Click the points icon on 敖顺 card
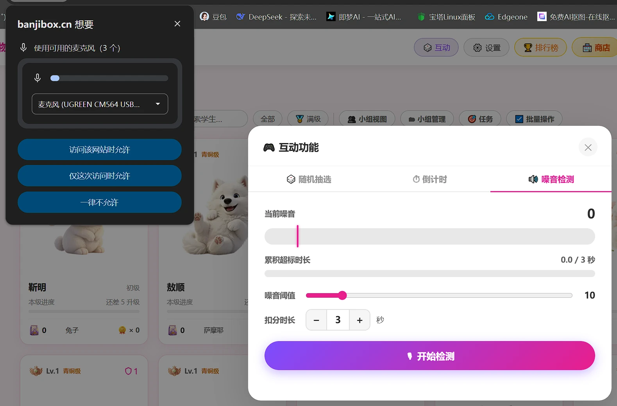This screenshot has width=617, height=406. click(173, 330)
